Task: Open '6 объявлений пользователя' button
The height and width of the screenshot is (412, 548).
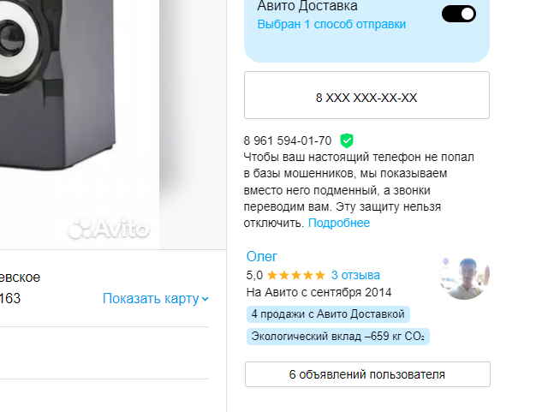Action: [367, 374]
